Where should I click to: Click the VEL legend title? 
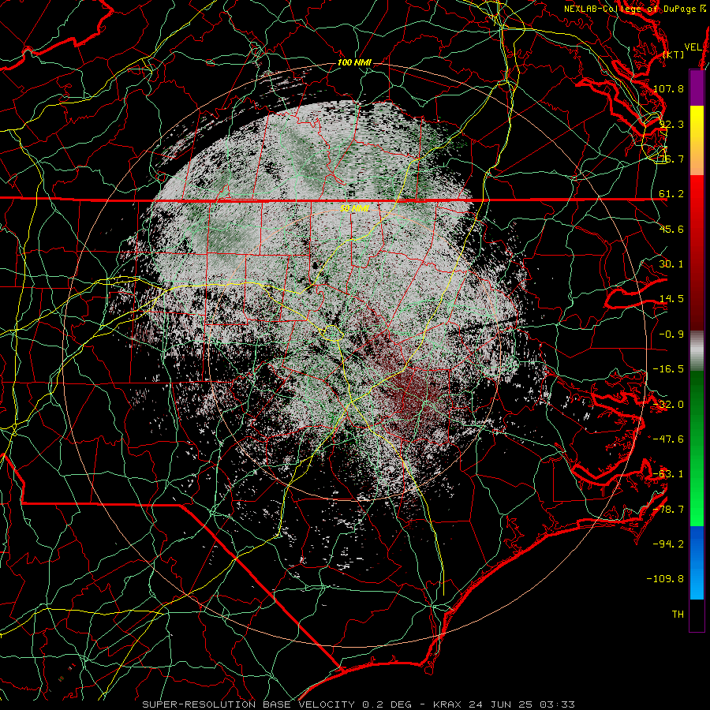[x=693, y=47]
